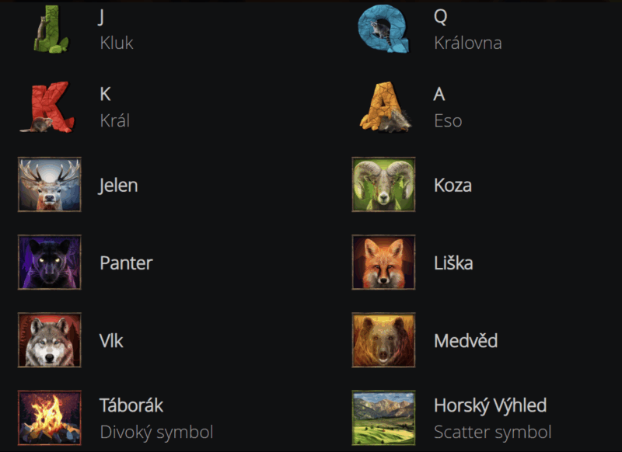Click the Medvěd name label
The width and height of the screenshot is (622, 452).
(x=466, y=341)
